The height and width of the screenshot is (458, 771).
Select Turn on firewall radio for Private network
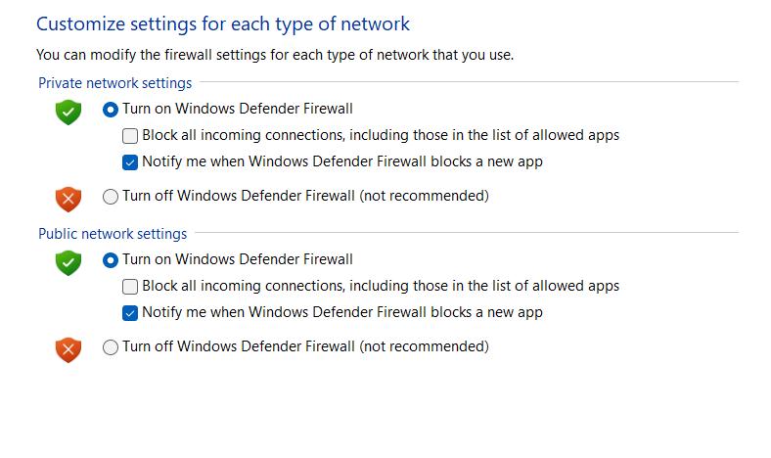point(111,110)
